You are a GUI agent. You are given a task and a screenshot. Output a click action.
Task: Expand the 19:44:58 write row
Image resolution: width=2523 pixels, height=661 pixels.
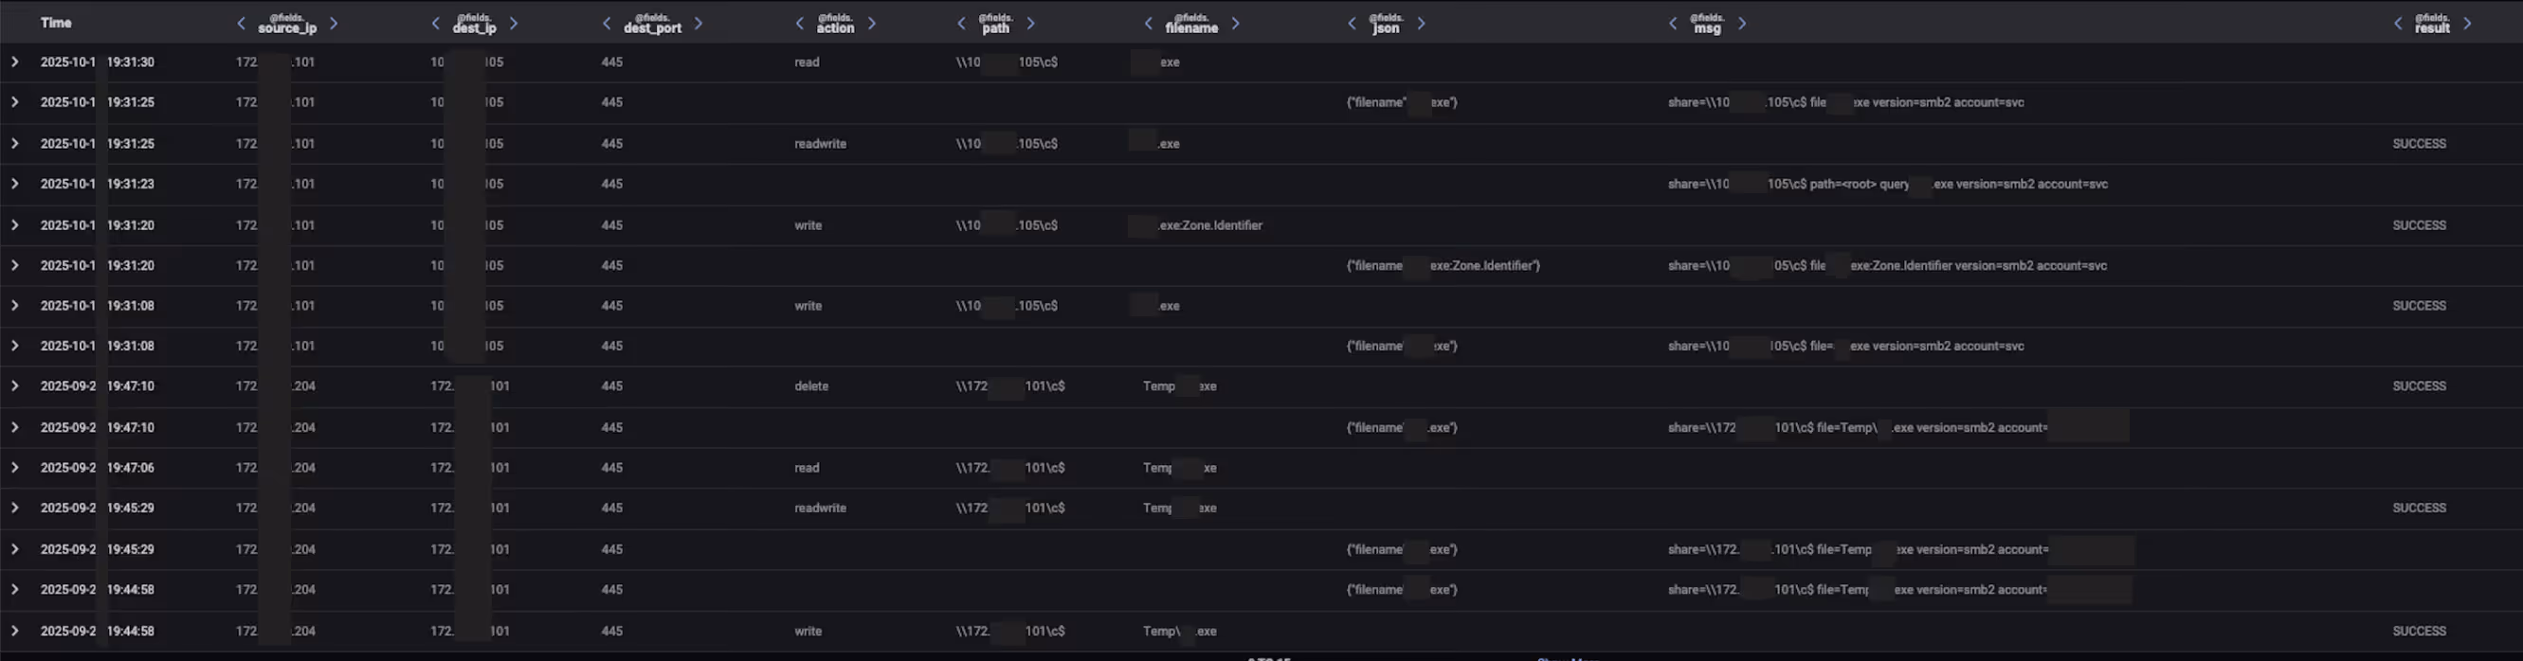pos(15,631)
